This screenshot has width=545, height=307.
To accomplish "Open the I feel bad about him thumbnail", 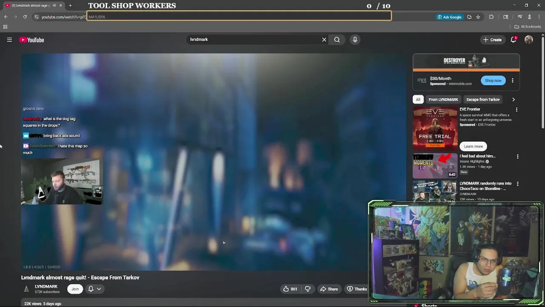I will click(435, 165).
